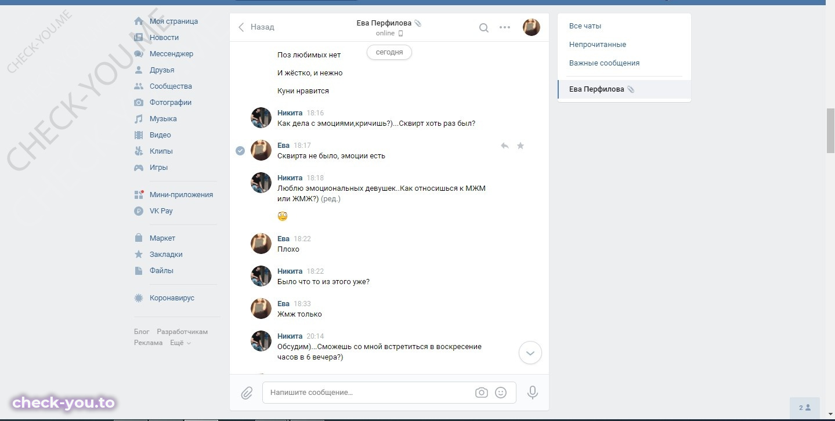Screen dimensions: 835x421
Task: Click the 20:14 timestamp on Никита's message
Action: point(315,336)
